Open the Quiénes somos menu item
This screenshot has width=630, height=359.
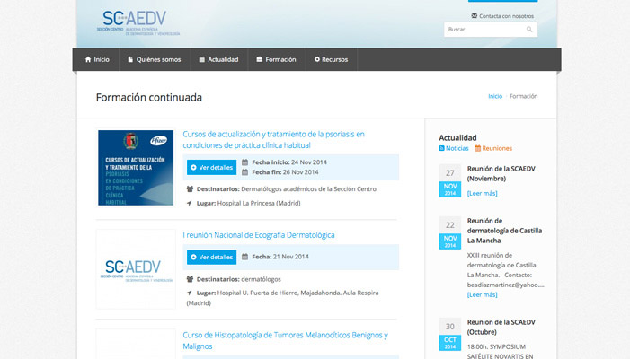pyautogui.click(x=155, y=59)
